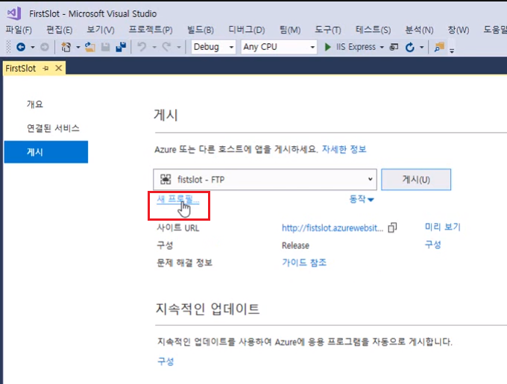507x384 pixels.
Task: Click the 문제 해결 정보 label
Action: click(184, 262)
